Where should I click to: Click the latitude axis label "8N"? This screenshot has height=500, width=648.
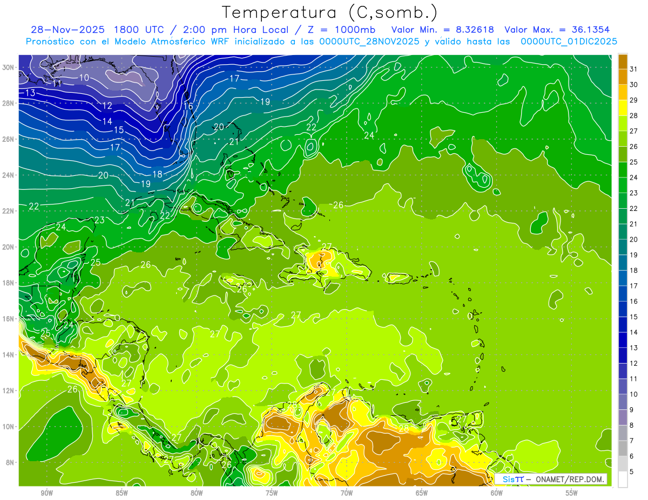pos(10,463)
